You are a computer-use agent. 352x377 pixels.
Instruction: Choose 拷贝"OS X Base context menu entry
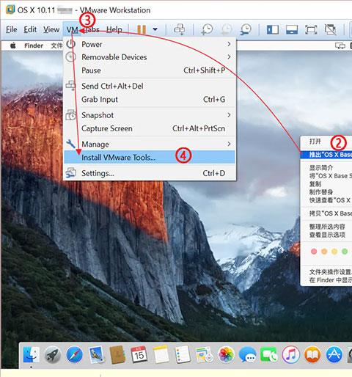point(331,213)
